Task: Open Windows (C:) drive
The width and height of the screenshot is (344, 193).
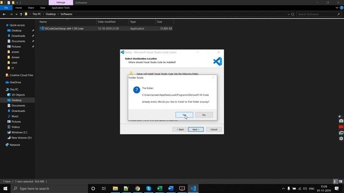Action: 19,132
